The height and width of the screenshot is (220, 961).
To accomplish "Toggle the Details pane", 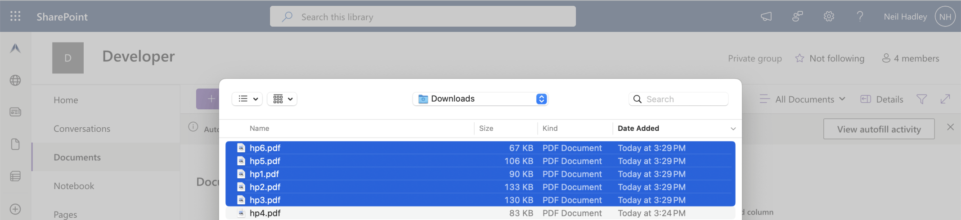I will (x=882, y=99).
